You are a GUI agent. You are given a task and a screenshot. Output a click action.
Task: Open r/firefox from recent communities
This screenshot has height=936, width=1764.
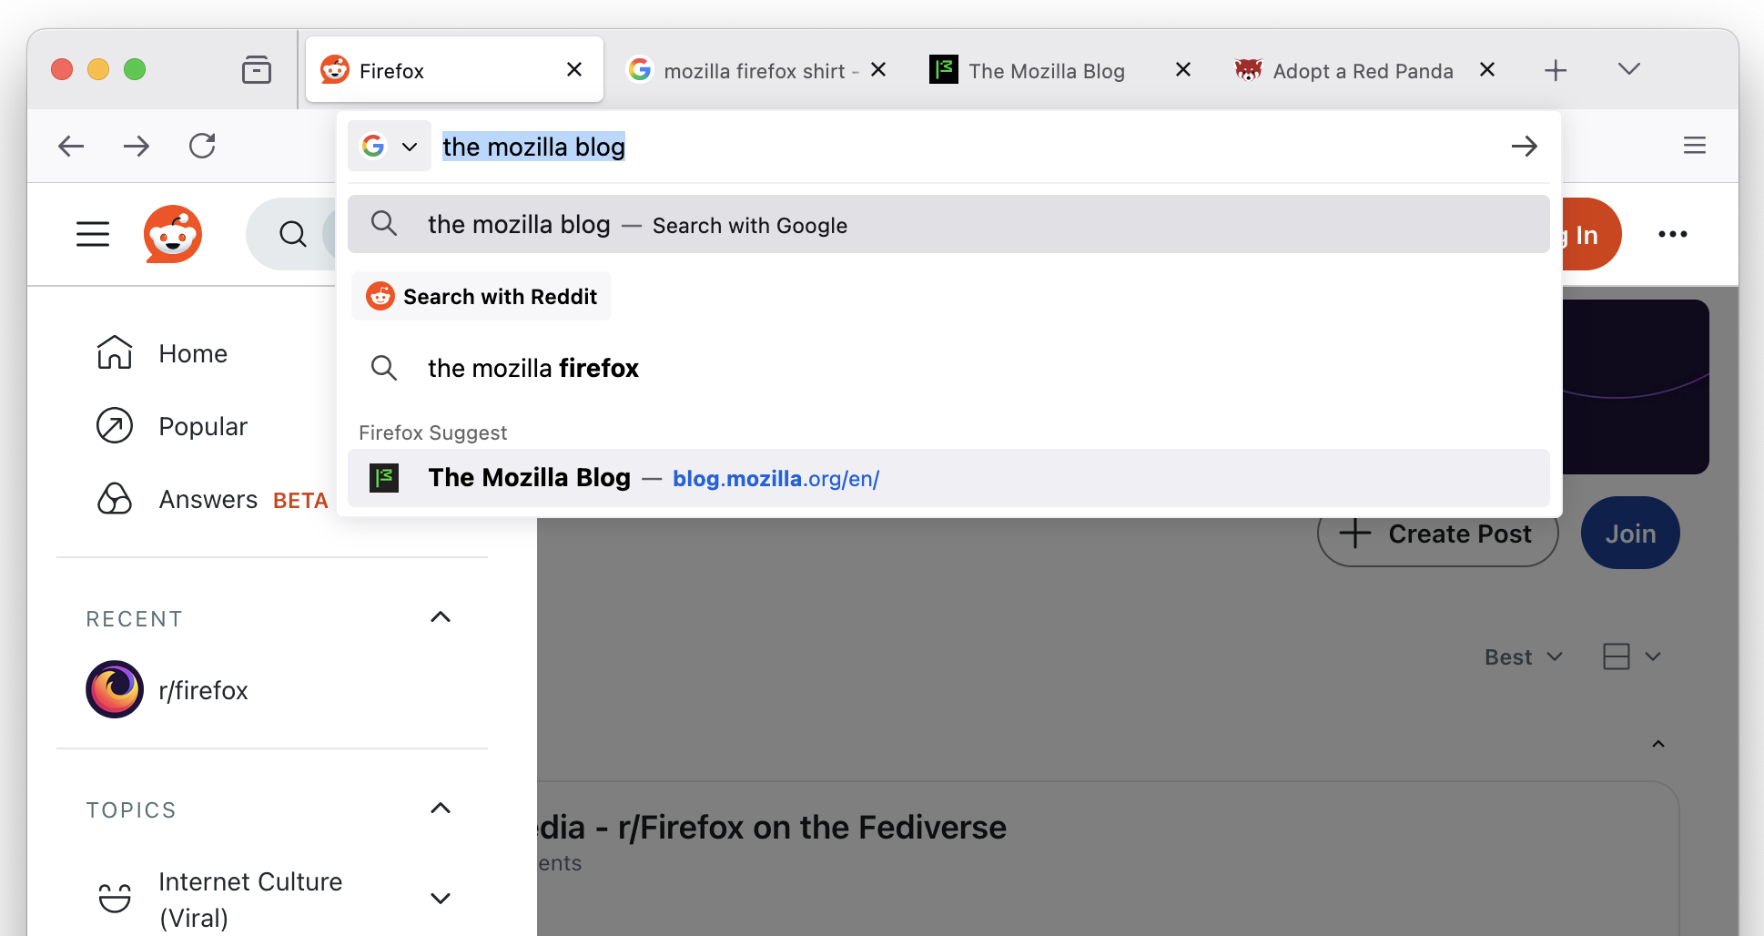pos(202,690)
